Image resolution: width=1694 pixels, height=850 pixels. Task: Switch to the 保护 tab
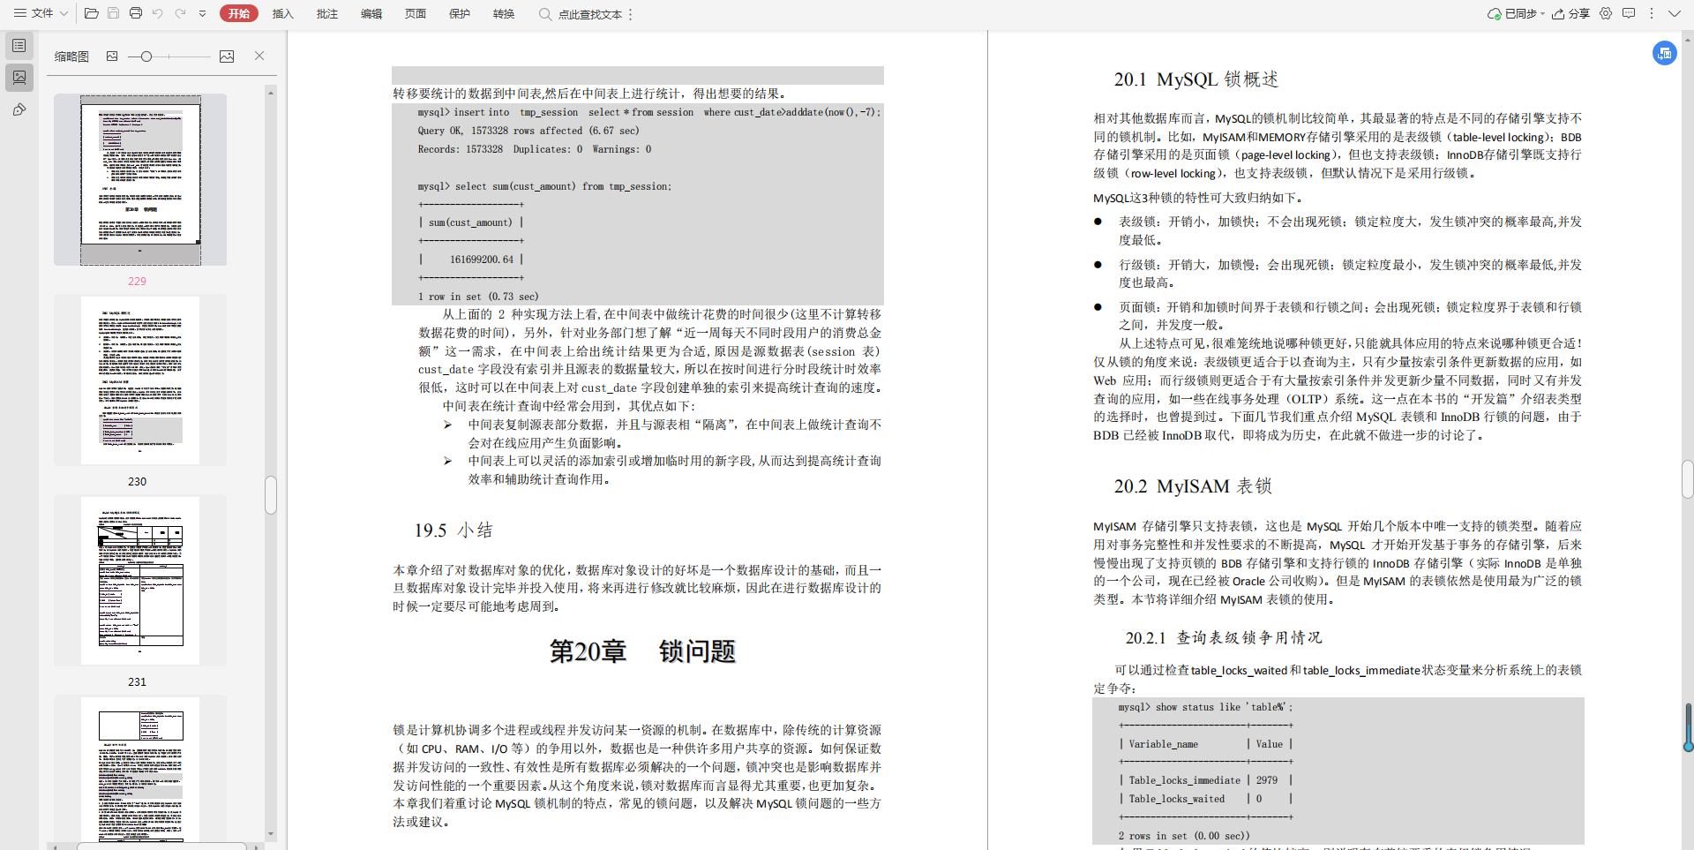click(460, 13)
